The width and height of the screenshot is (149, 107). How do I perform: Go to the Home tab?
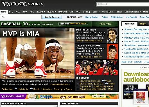[x=4, y=12]
